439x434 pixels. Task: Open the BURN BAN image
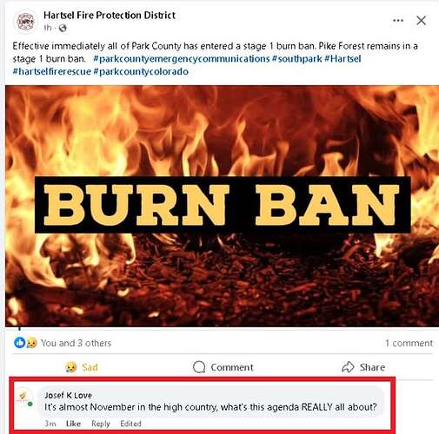222,206
